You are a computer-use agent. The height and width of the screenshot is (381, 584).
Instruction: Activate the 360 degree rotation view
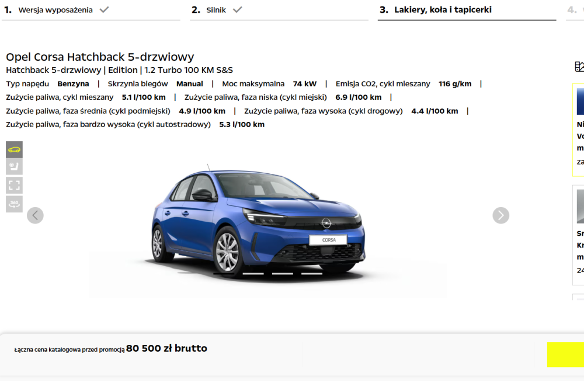(x=14, y=204)
